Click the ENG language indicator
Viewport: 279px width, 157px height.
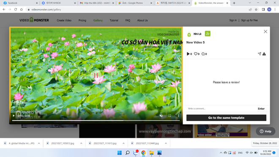240,153
